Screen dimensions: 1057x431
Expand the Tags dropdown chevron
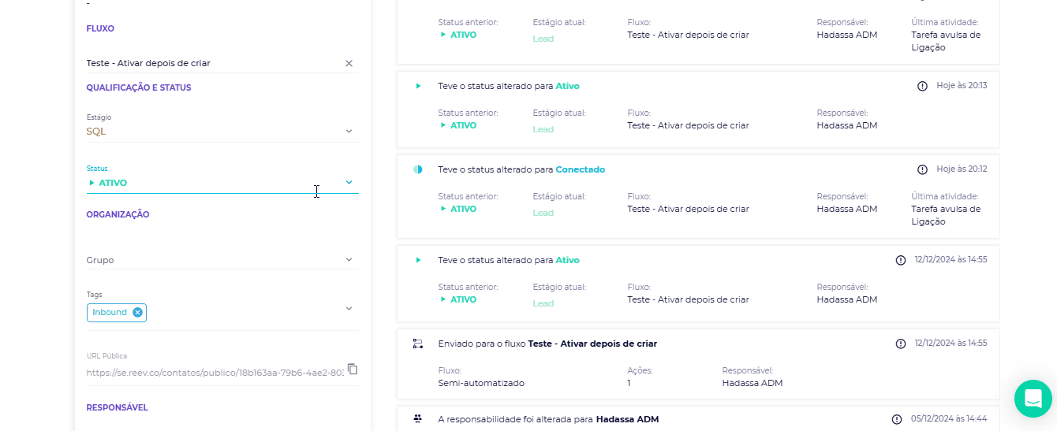[x=349, y=309]
